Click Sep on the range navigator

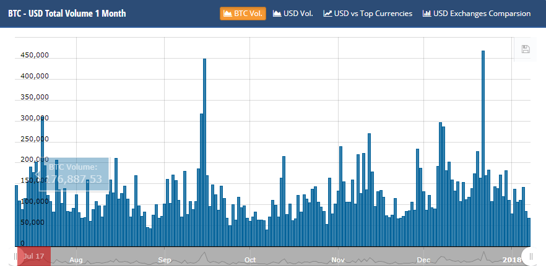165,260
